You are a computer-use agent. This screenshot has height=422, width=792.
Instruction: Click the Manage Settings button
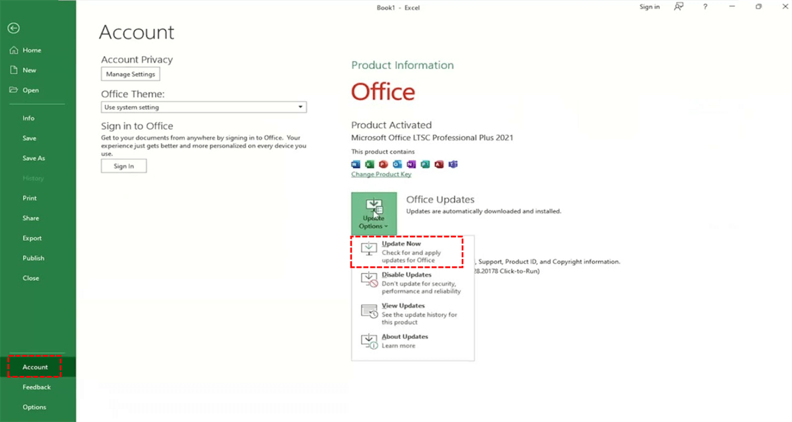pyautogui.click(x=130, y=74)
